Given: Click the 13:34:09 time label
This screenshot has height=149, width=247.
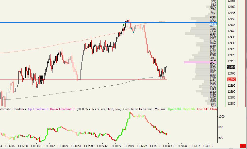Looking at the screenshot, I should coord(63,146).
